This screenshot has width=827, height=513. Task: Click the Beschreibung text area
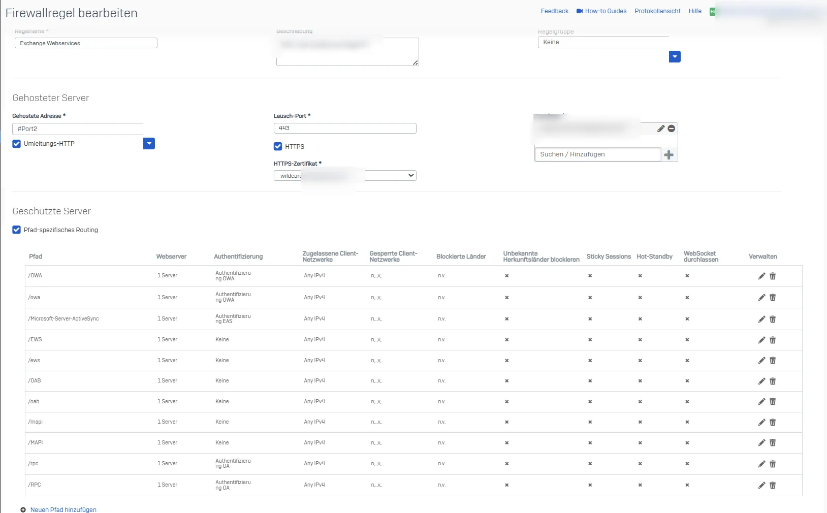coord(347,52)
